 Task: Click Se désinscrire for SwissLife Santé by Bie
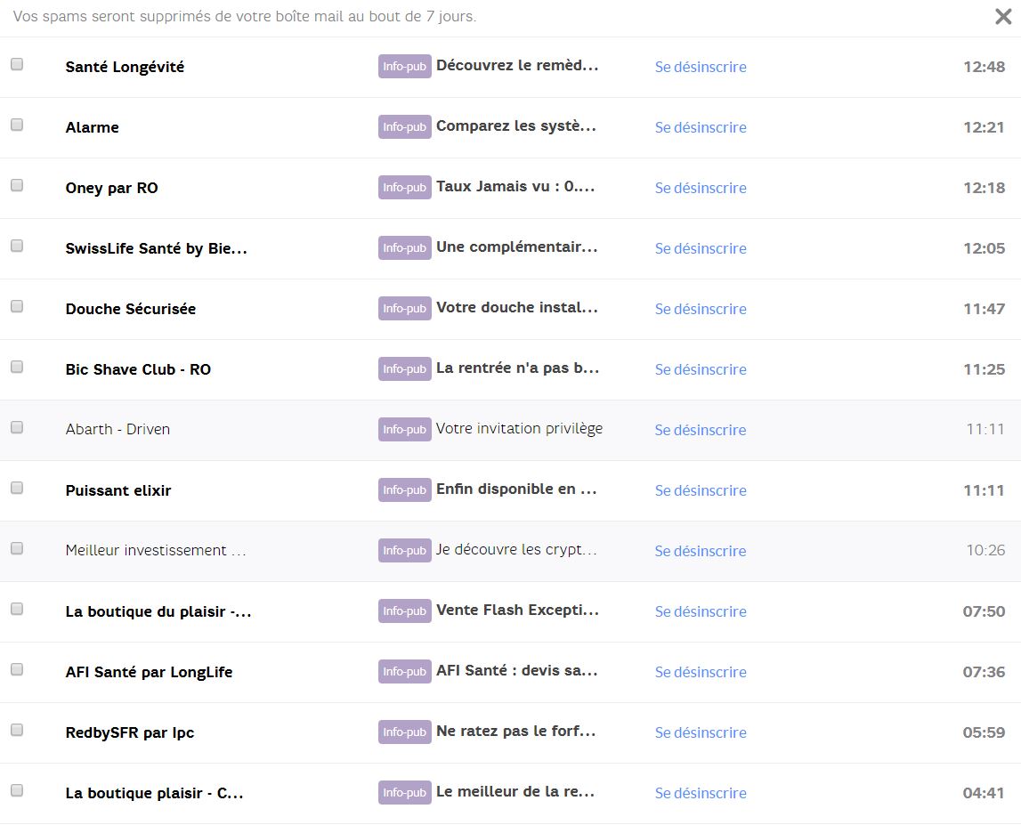(x=701, y=248)
